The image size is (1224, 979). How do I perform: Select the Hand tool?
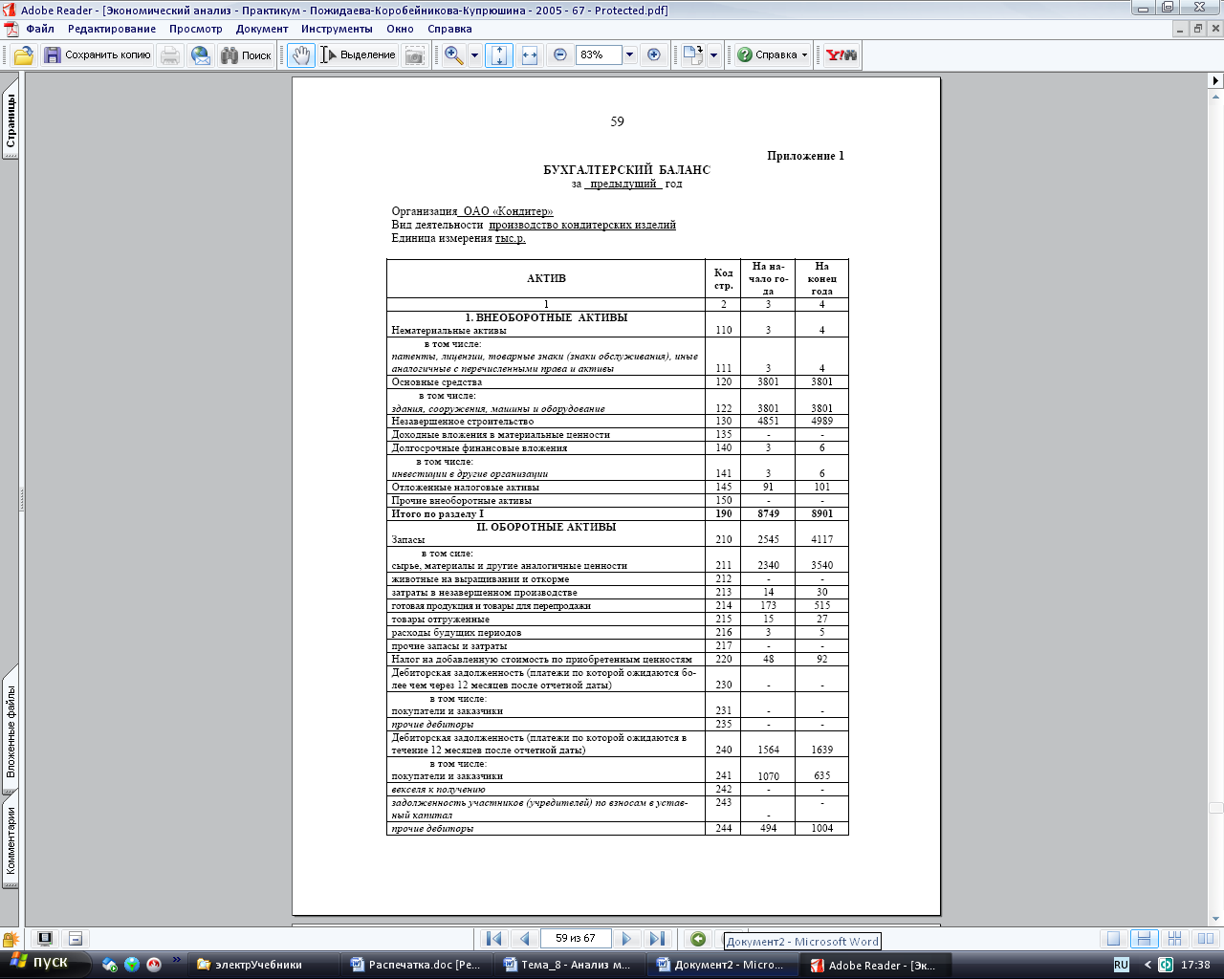[301, 55]
